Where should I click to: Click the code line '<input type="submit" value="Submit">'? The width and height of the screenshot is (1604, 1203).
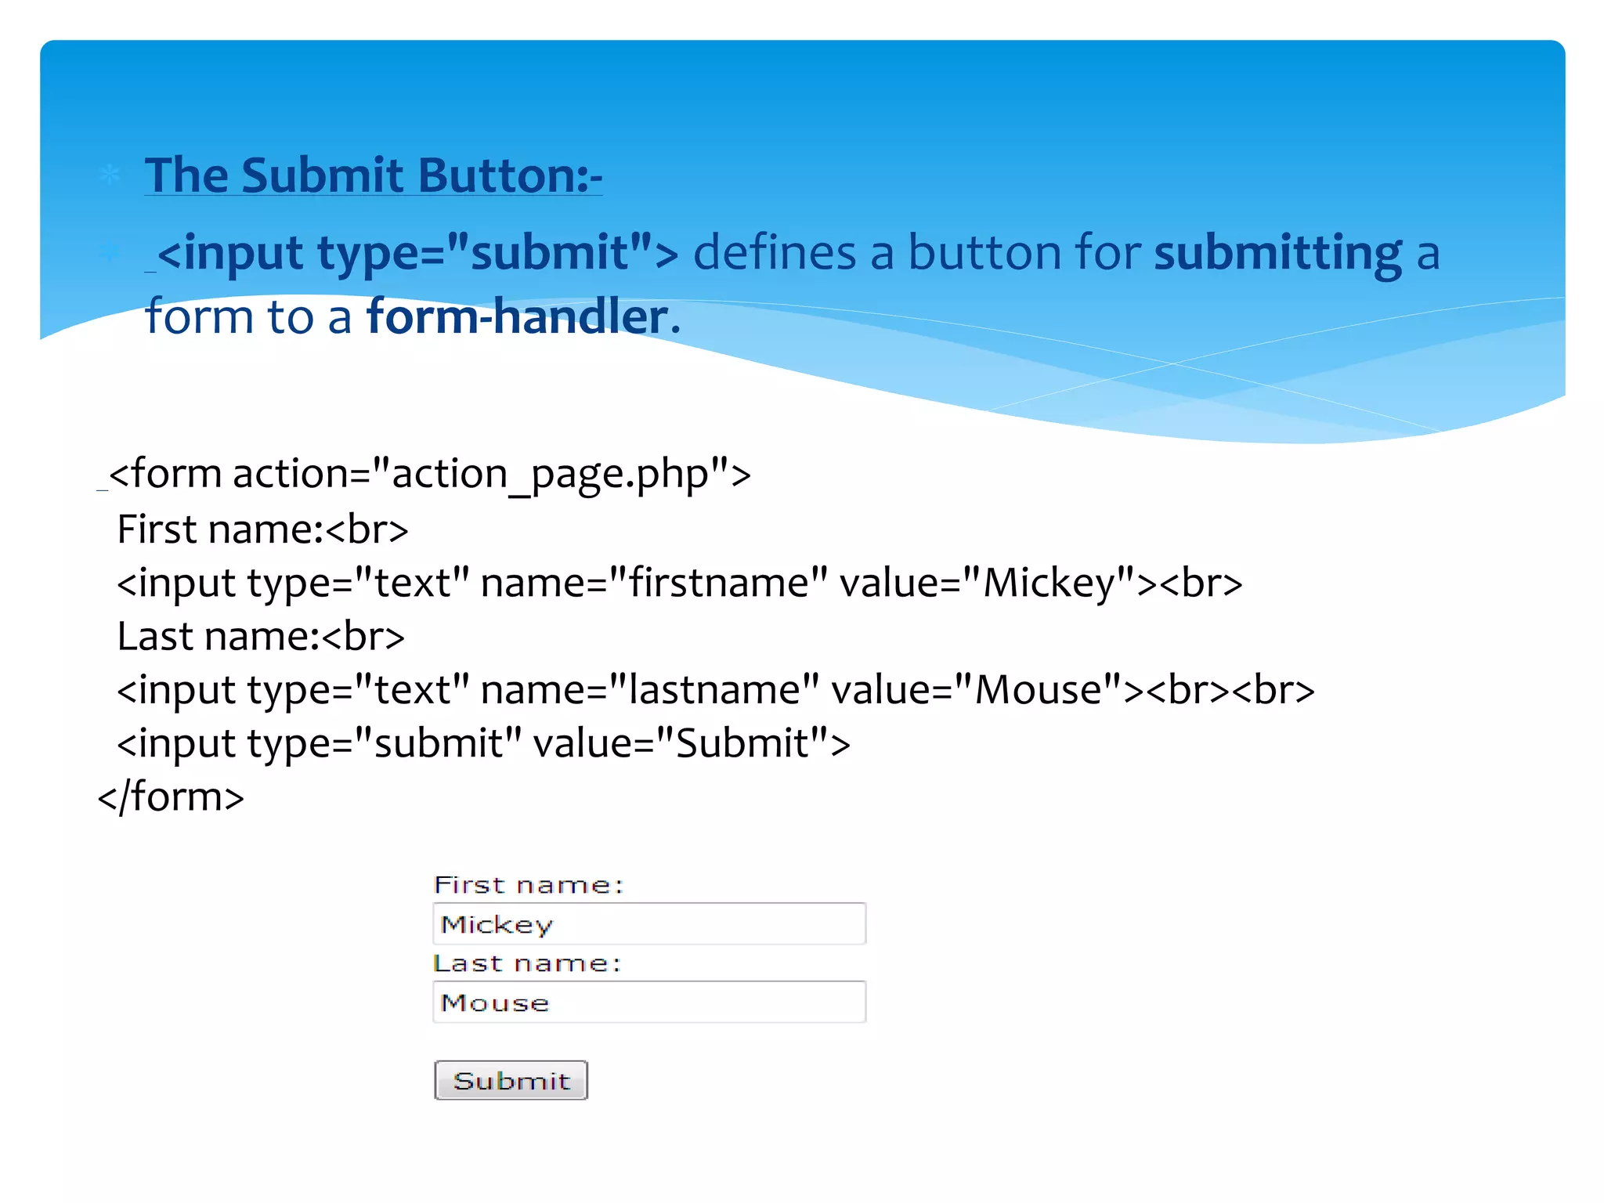(x=483, y=744)
